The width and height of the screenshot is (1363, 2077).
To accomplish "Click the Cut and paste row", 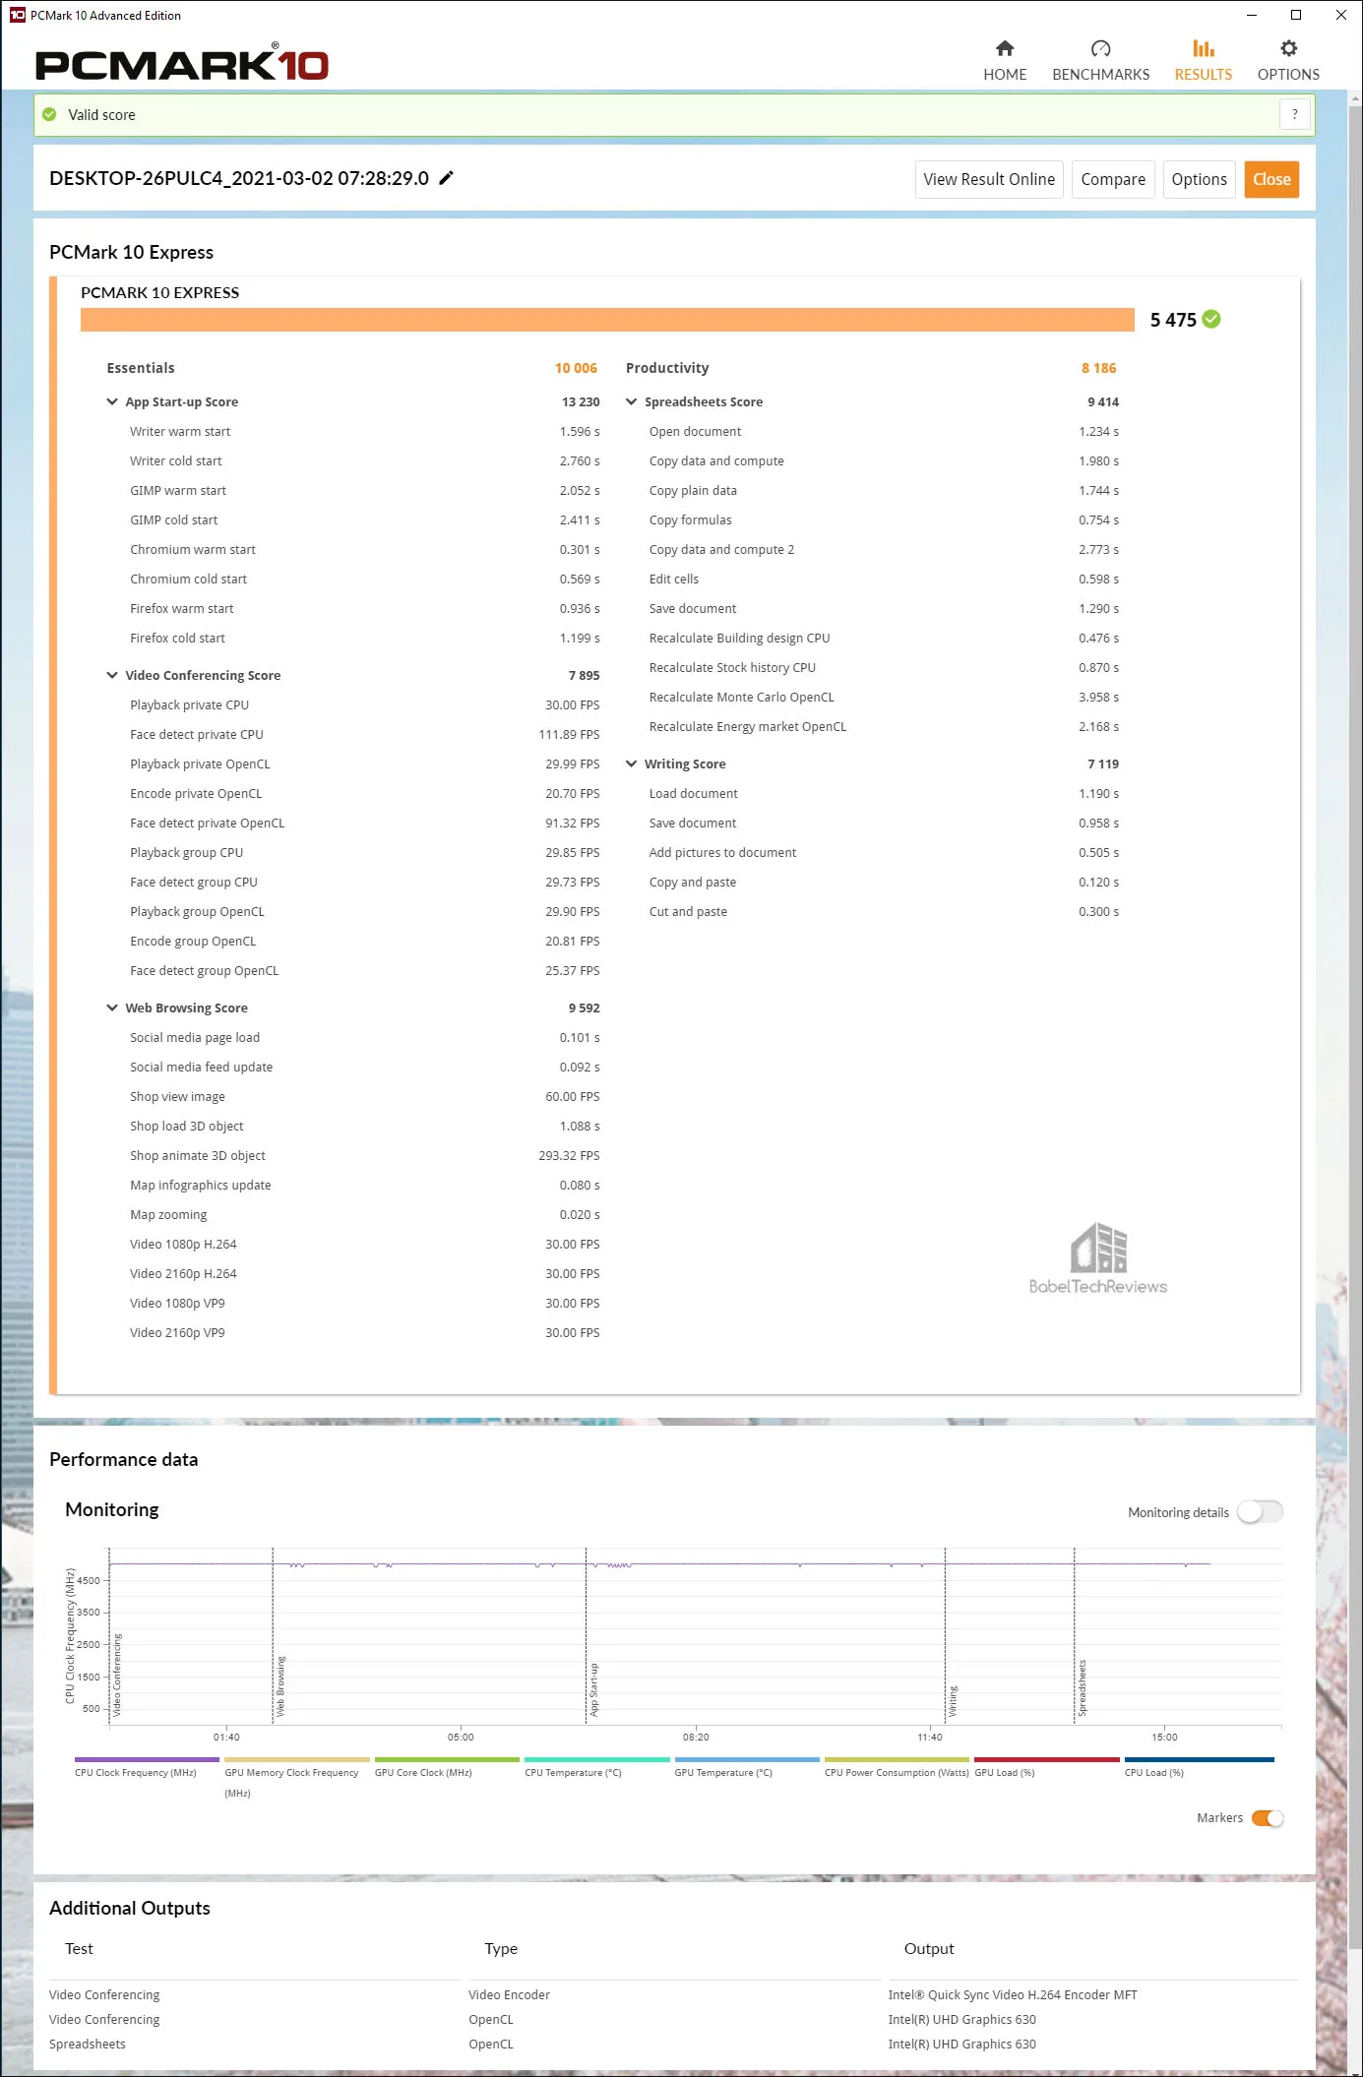I will point(884,911).
